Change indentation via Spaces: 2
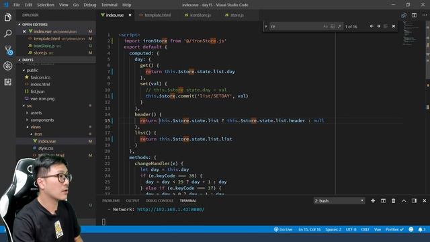This screenshot has height=242, width=430. 333,229
